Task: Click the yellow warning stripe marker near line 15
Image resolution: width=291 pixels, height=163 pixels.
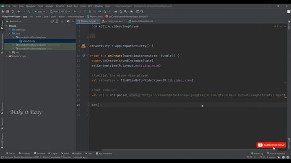Action: point(286,83)
